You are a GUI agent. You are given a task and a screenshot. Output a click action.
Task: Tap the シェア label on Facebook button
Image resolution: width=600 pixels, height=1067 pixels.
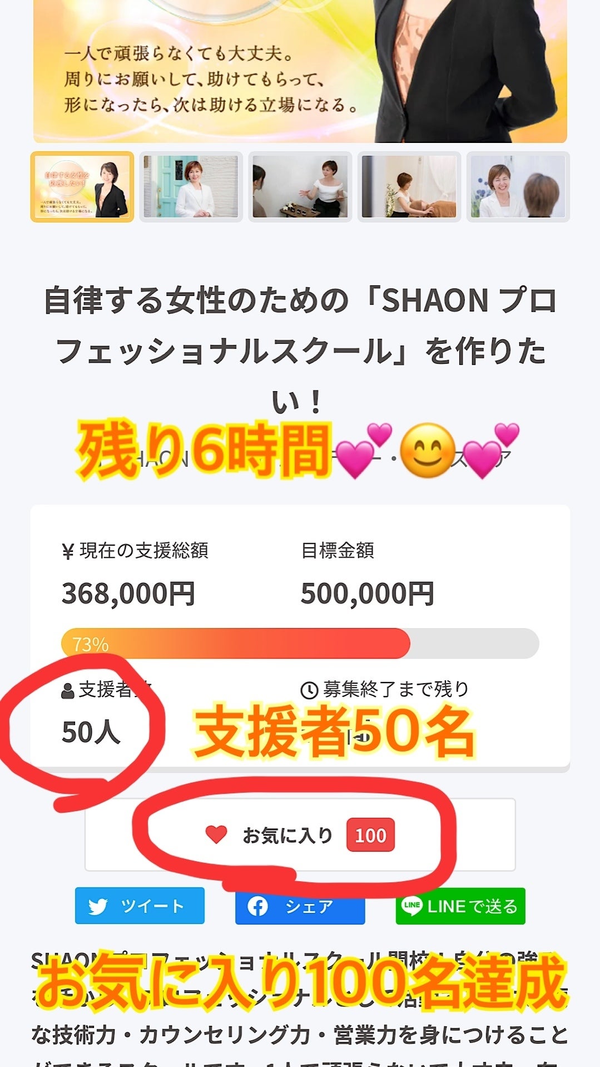(309, 906)
